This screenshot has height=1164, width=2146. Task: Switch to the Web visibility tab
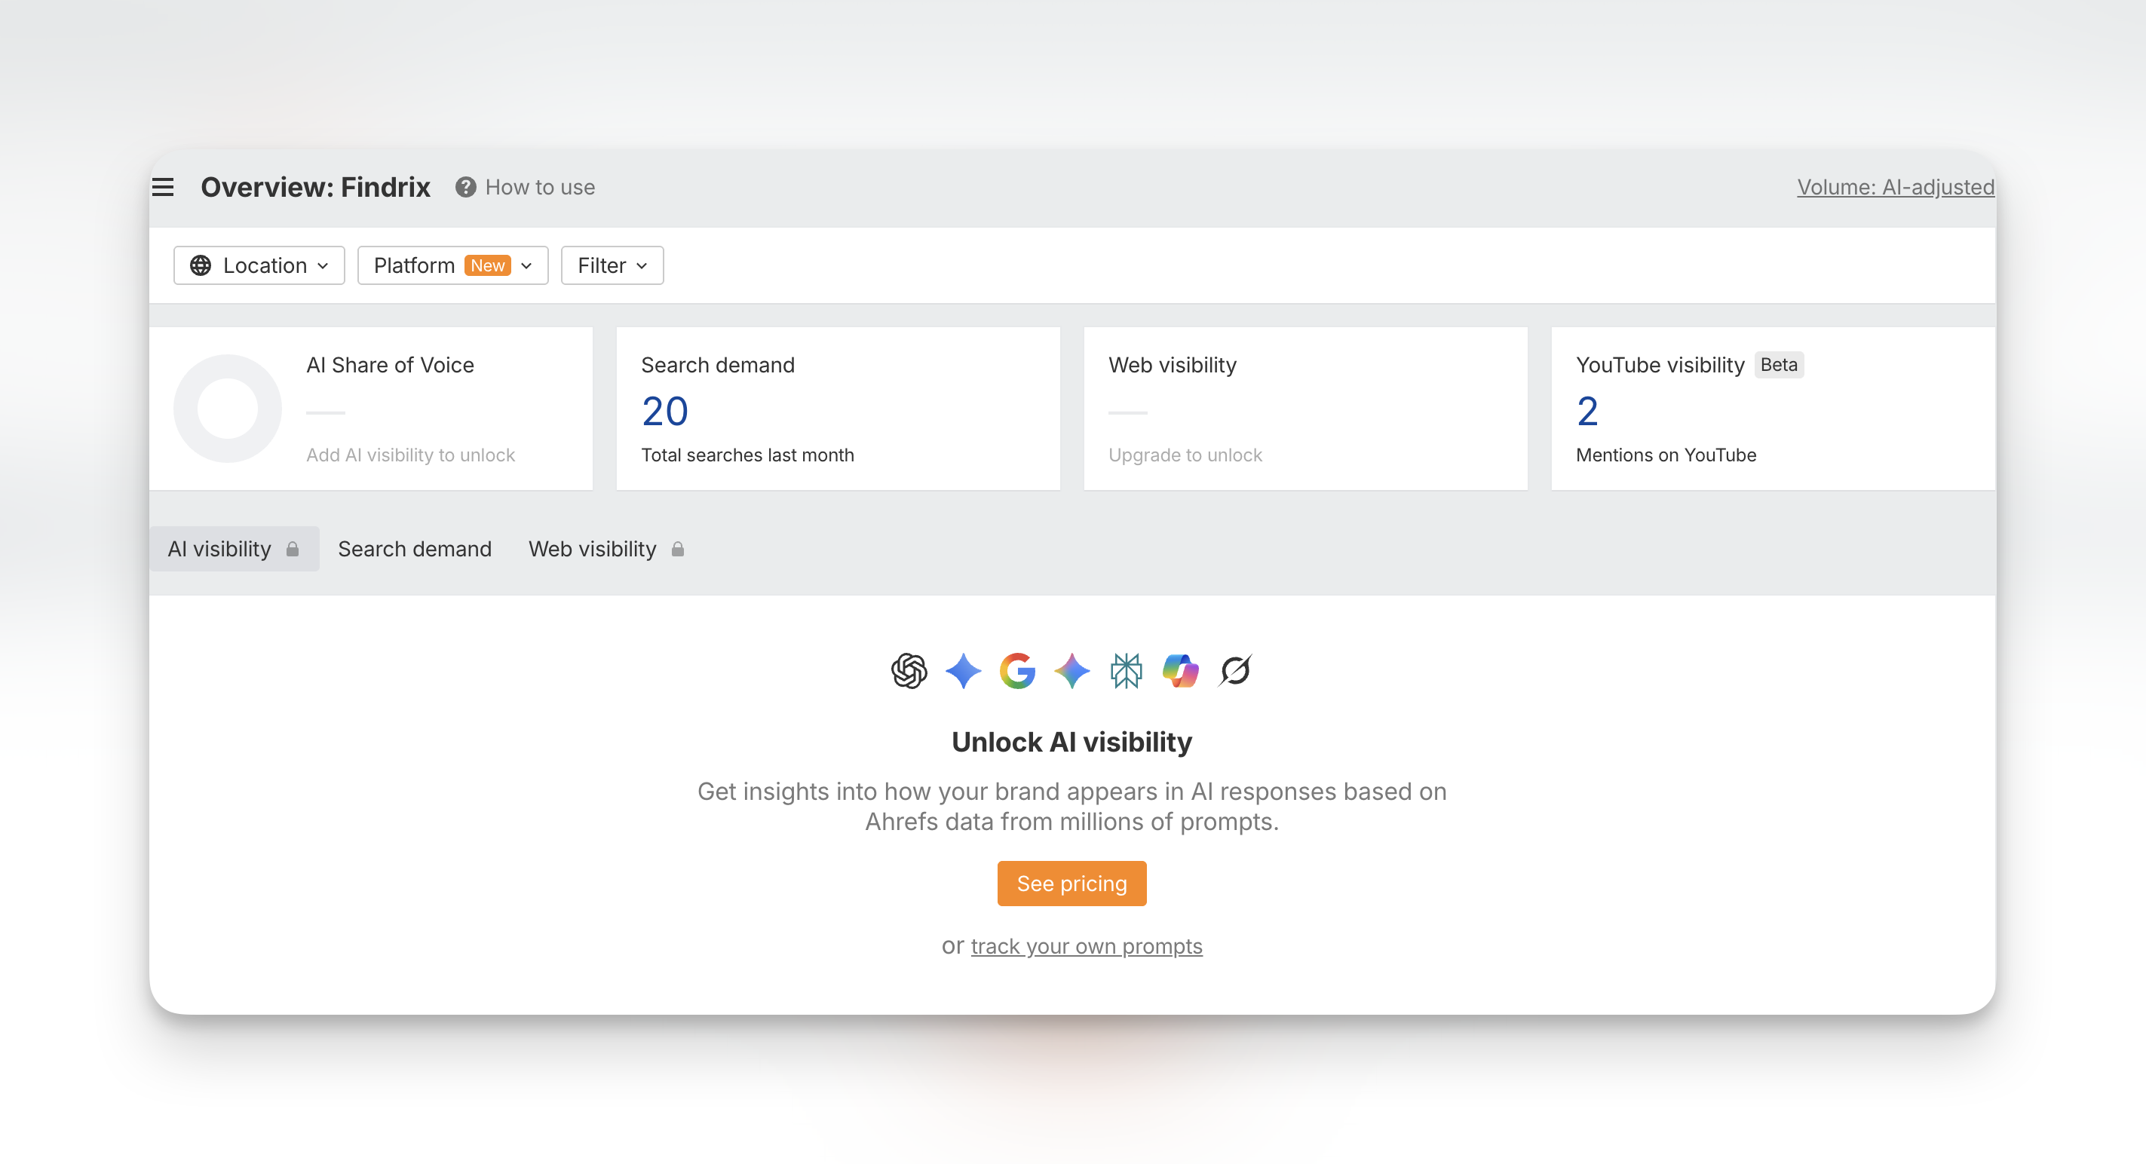click(x=606, y=549)
